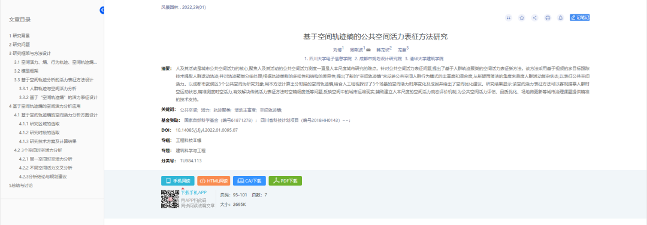Screen dimensions: 647x225
Task: Open author 龙瀛's profile
Action: [402, 50]
